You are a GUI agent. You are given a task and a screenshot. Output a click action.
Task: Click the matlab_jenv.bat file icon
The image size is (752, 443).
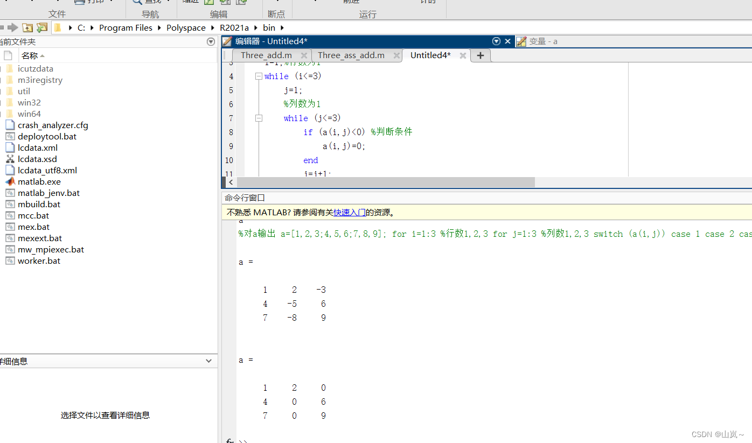tap(9, 193)
